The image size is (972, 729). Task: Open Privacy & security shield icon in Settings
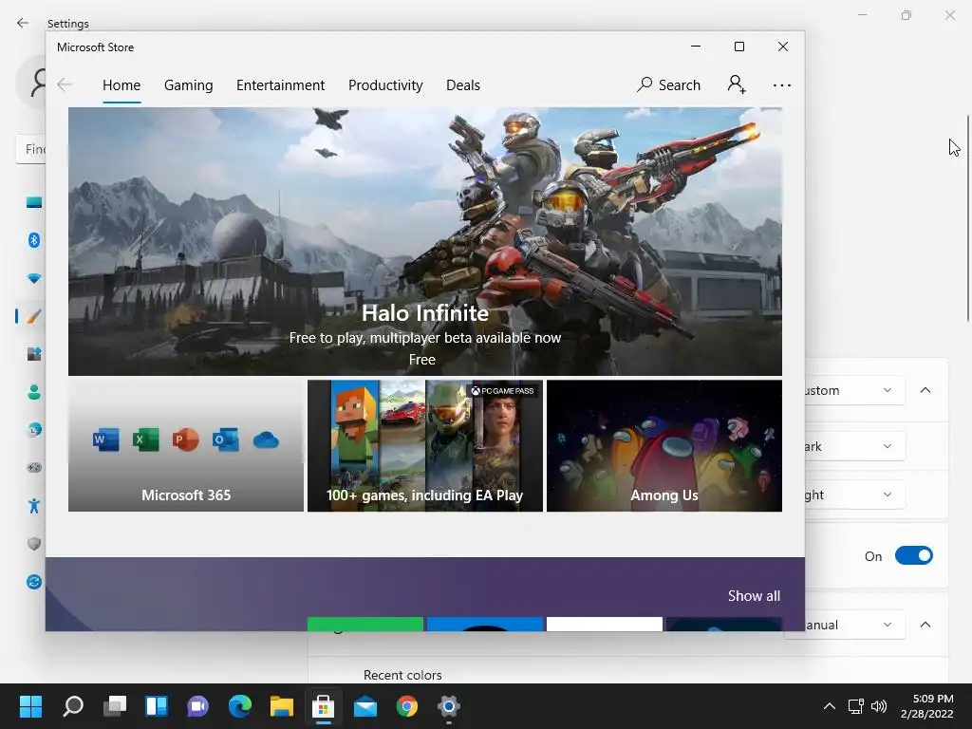coord(34,544)
